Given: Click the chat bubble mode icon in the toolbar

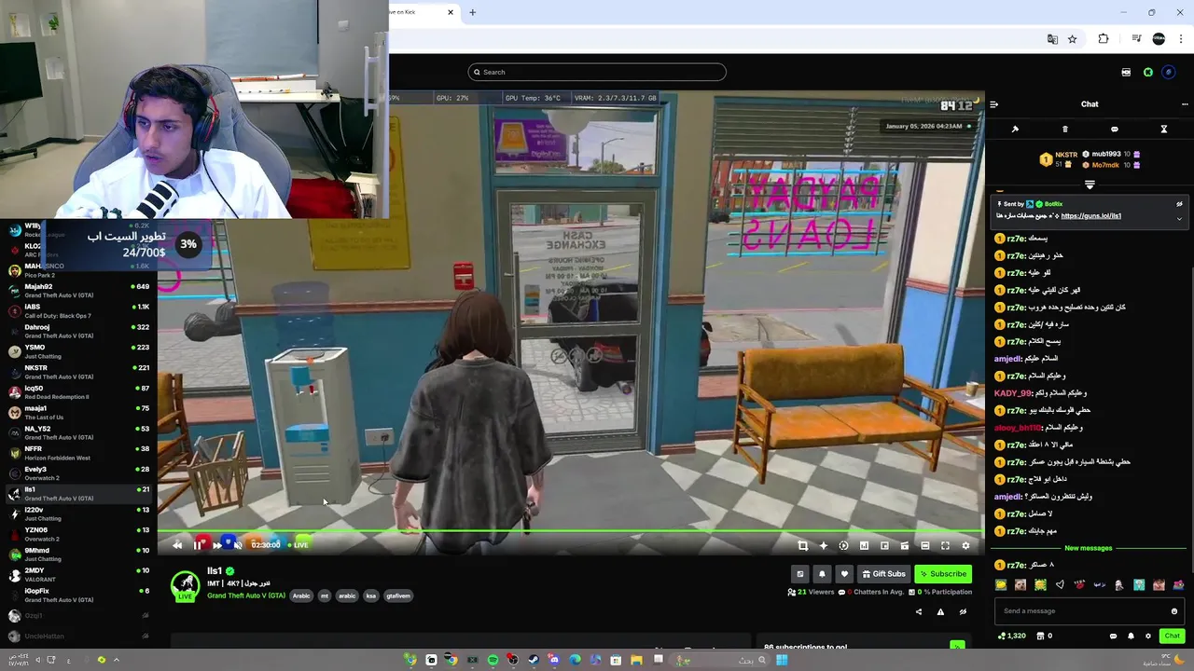Looking at the screenshot, I should coord(1114,130).
